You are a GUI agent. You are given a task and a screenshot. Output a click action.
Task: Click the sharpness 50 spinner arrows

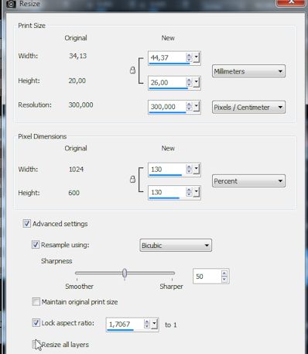224,277
